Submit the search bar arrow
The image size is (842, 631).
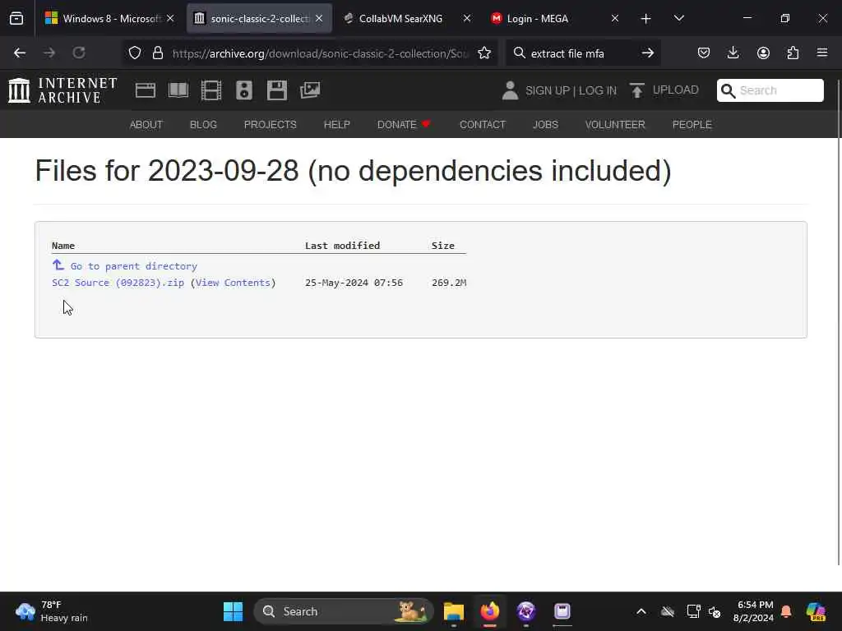pyautogui.click(x=648, y=53)
